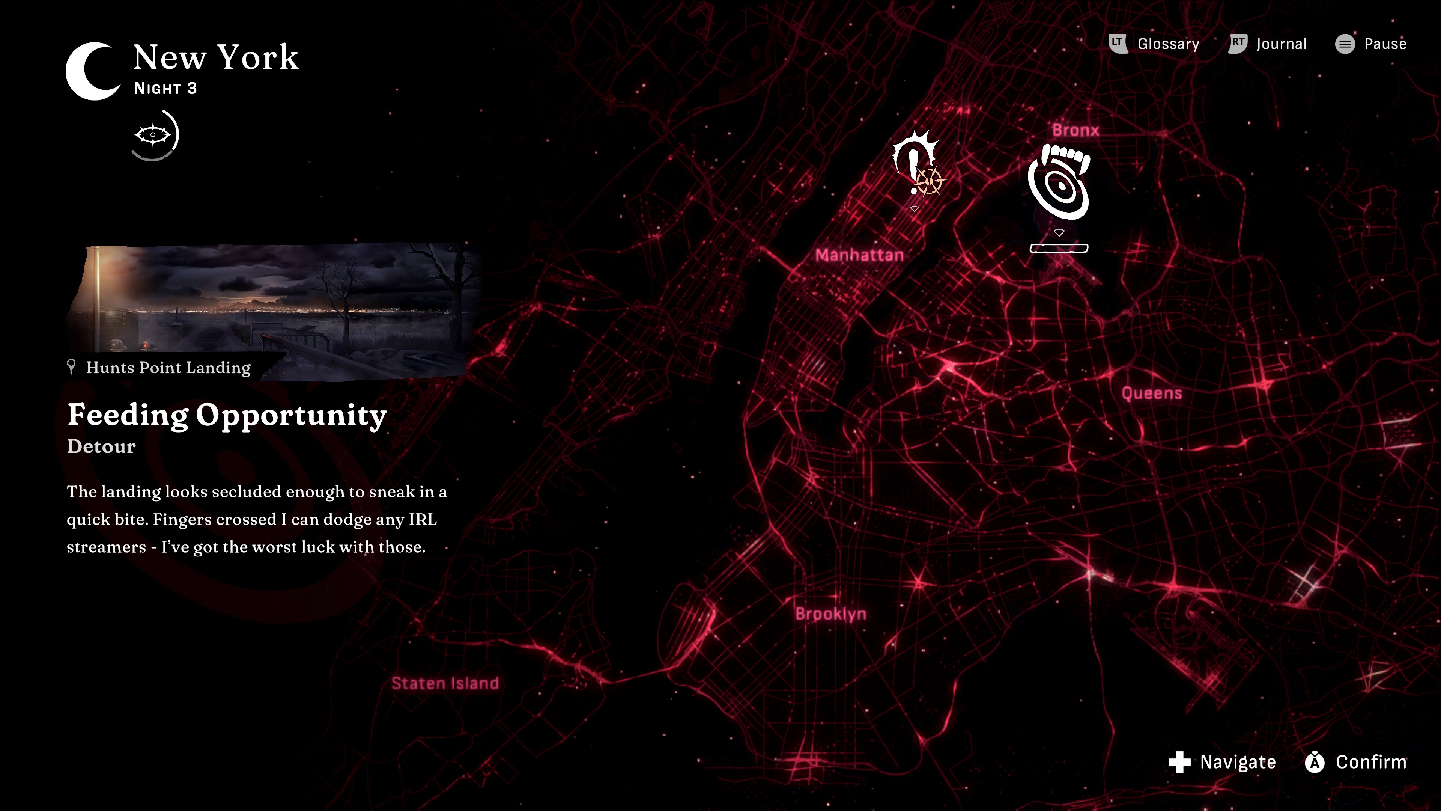The width and height of the screenshot is (1441, 811).
Task: Click the Pause menu icon
Action: 1345,44
